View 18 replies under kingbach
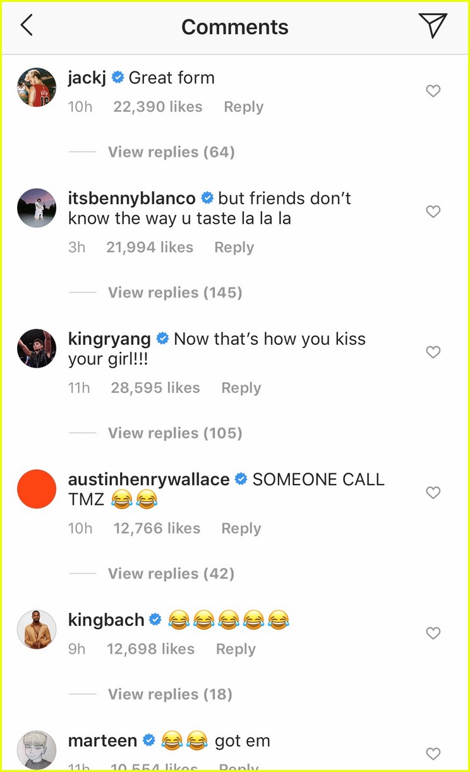 170,694
